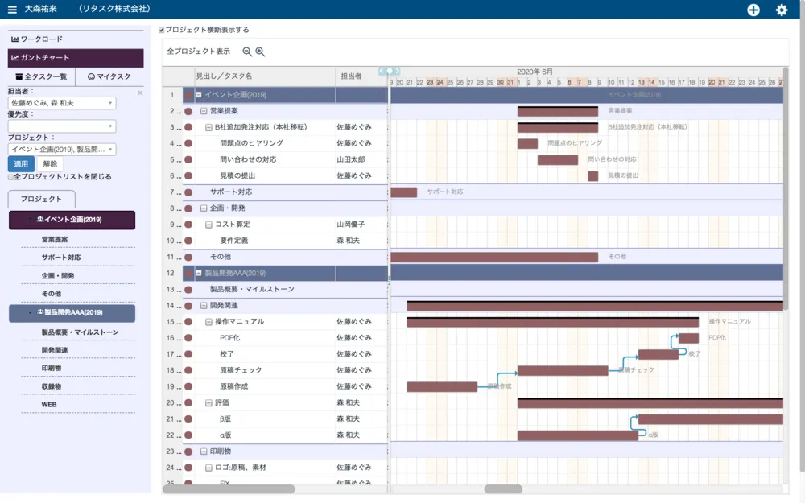Open row 5 menu dots

[x=179, y=160]
